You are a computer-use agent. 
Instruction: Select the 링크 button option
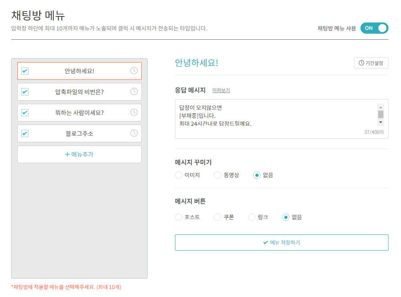[x=252, y=217]
